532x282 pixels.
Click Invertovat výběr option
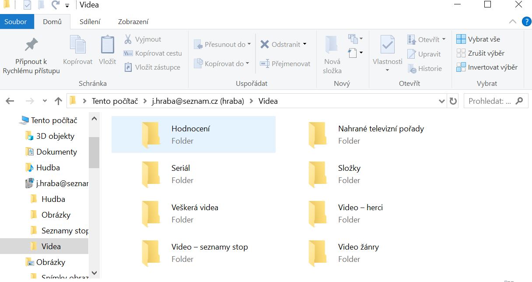click(486, 67)
